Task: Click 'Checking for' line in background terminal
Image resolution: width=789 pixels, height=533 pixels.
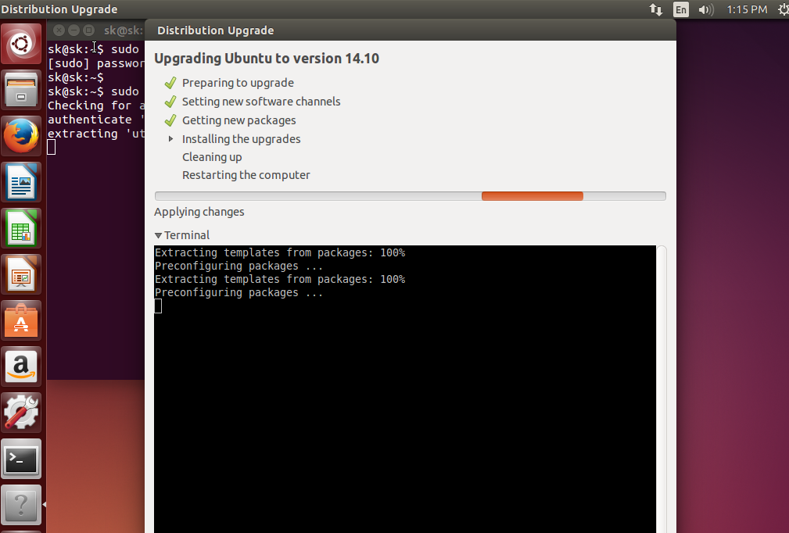Action: coord(95,106)
